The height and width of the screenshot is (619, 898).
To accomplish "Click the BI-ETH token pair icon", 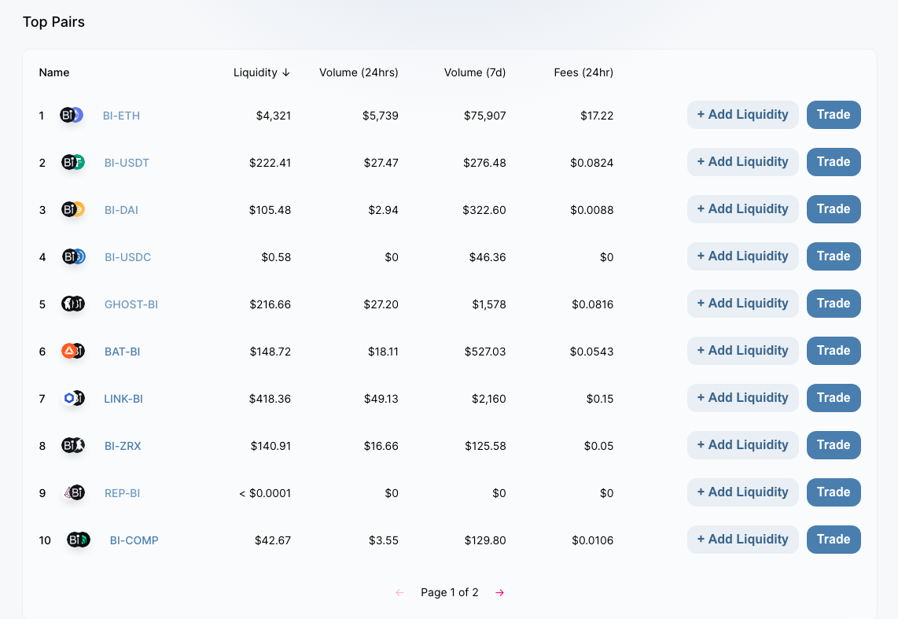I will [72, 115].
